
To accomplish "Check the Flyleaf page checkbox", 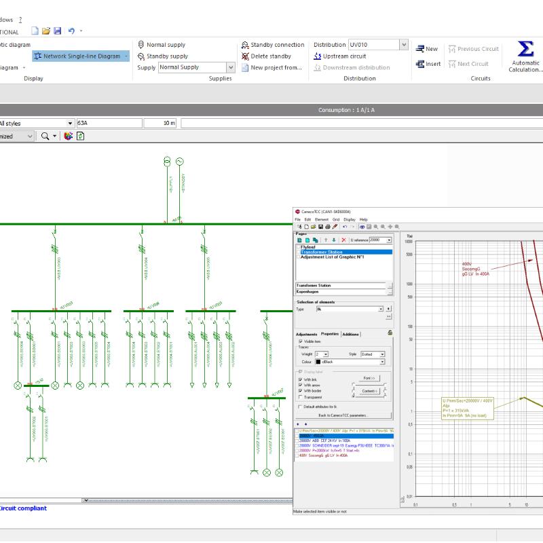I will (x=298, y=247).
